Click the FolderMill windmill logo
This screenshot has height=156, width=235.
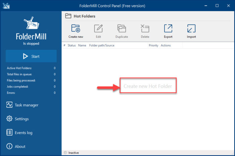(31, 23)
